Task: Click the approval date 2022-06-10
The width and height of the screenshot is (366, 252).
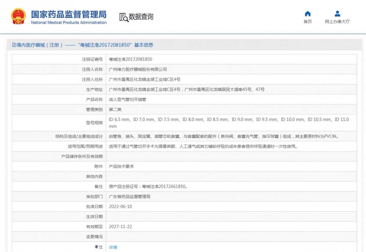Action: 120,207
